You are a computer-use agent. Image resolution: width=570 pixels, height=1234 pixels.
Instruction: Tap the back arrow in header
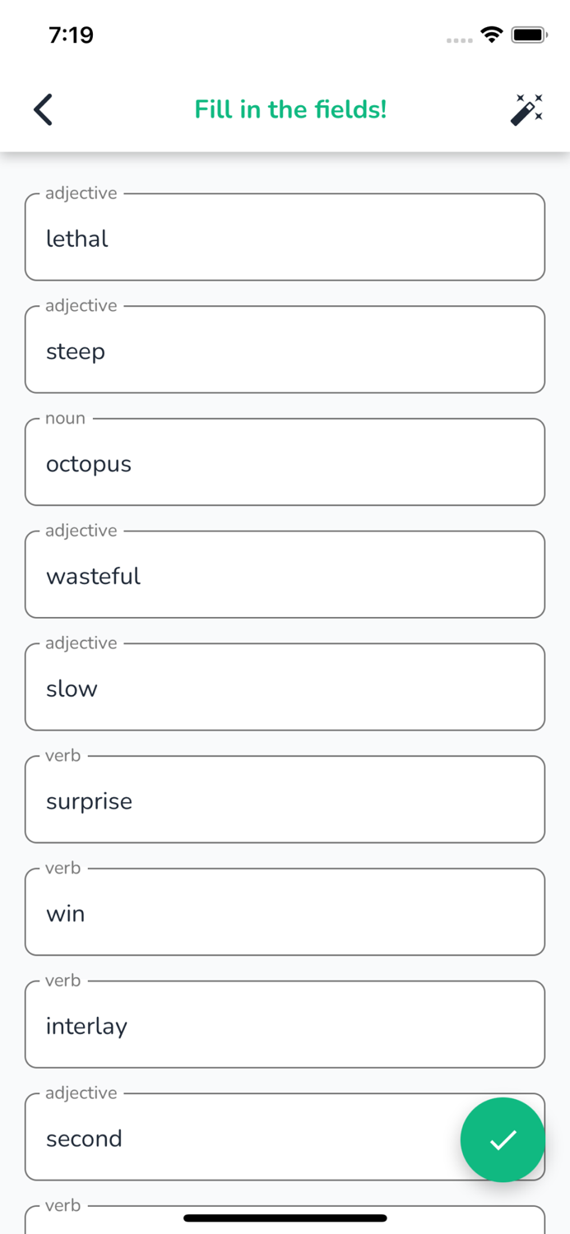click(44, 109)
